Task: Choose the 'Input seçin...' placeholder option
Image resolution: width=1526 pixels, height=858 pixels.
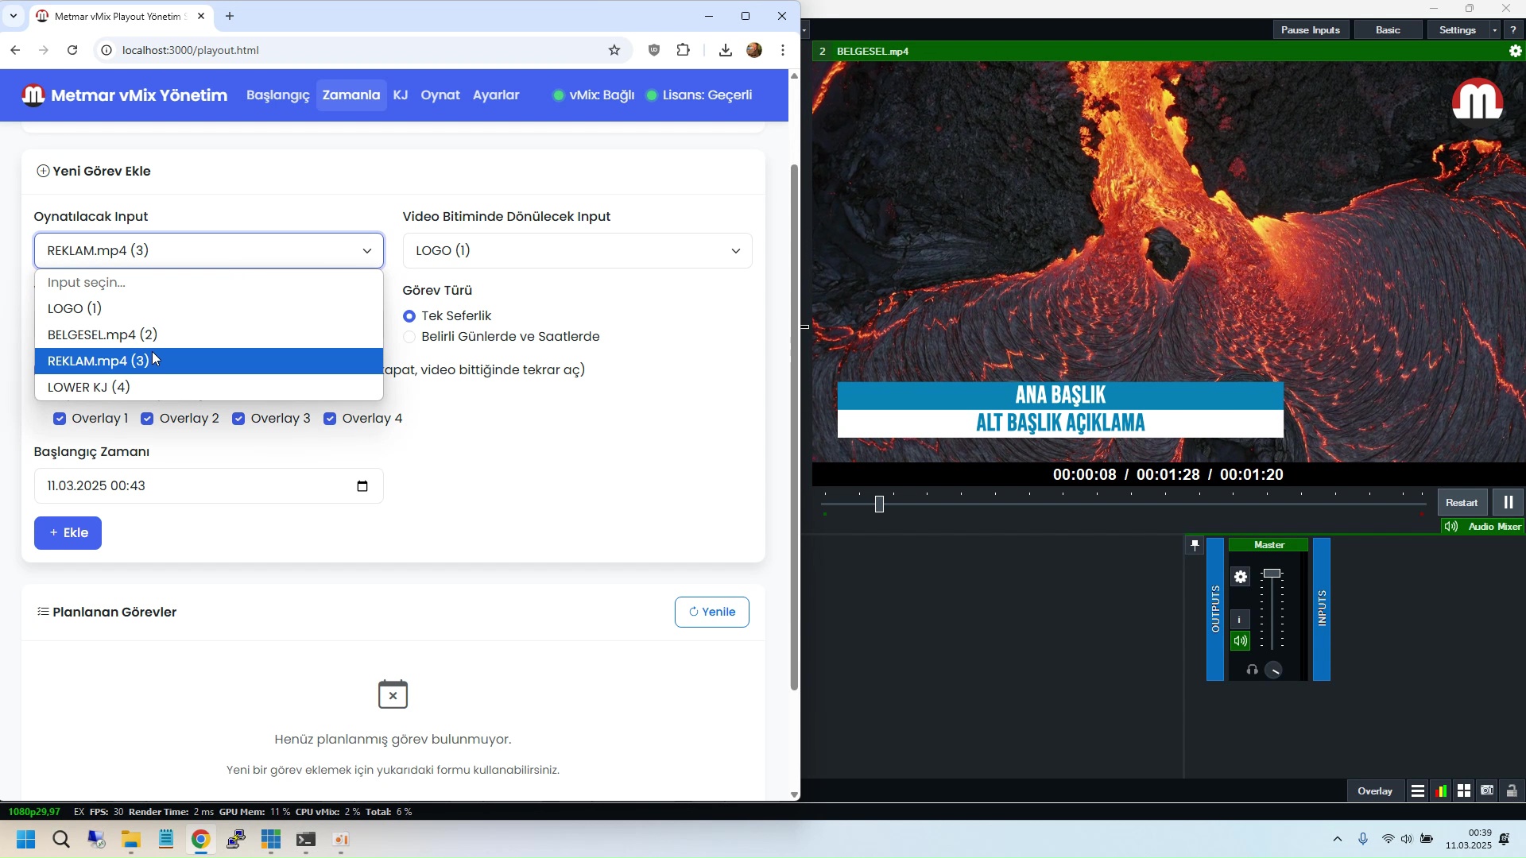Action: (209, 283)
